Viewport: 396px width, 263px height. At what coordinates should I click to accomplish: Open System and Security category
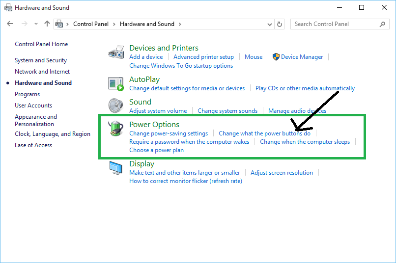click(41, 60)
